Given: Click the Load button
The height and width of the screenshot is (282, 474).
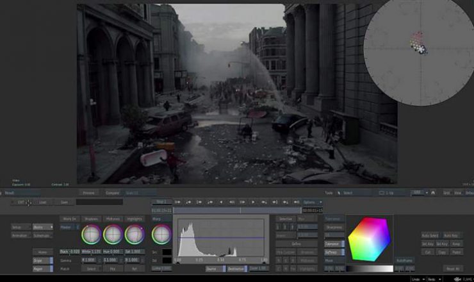Looking at the screenshot, I should pos(43,202).
